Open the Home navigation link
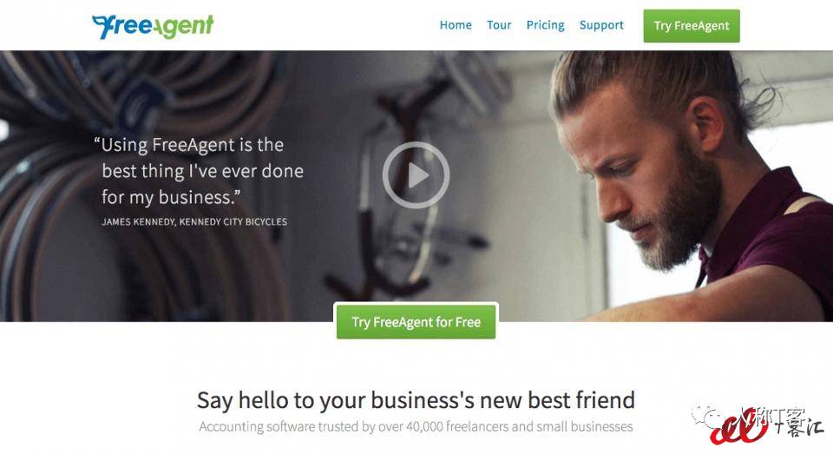This screenshot has width=833, height=454. tap(456, 25)
